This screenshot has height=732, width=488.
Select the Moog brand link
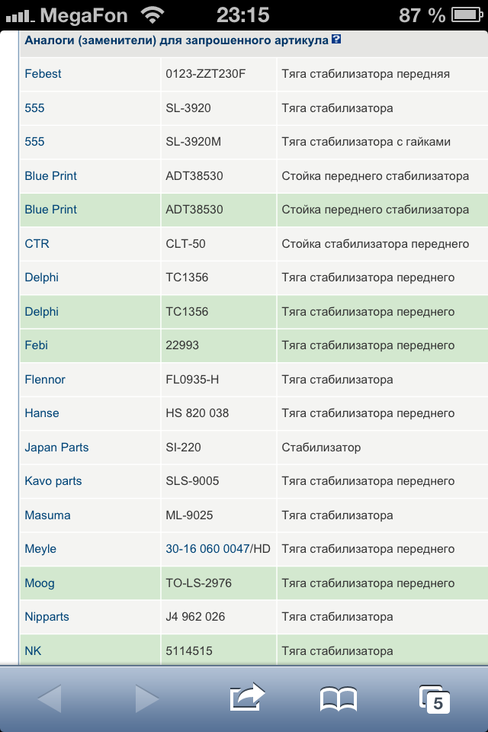pyautogui.click(x=40, y=583)
